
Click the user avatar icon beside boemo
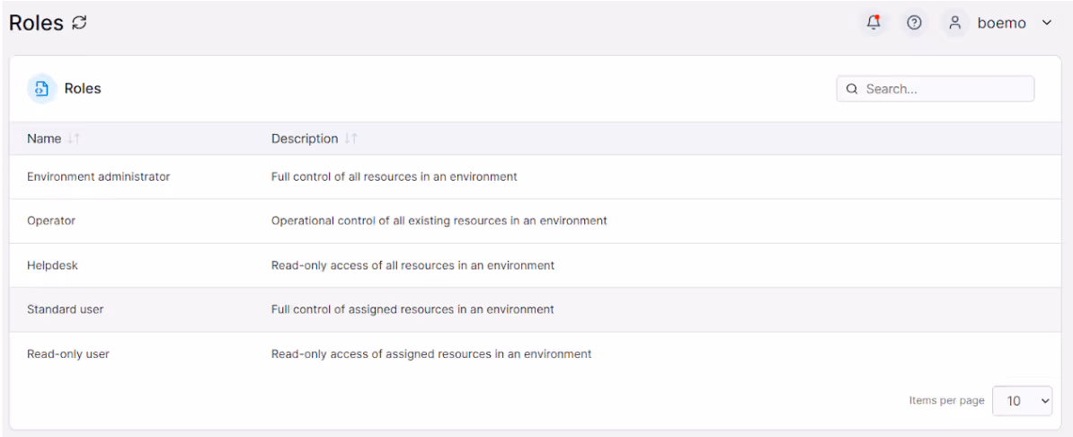[x=954, y=22]
